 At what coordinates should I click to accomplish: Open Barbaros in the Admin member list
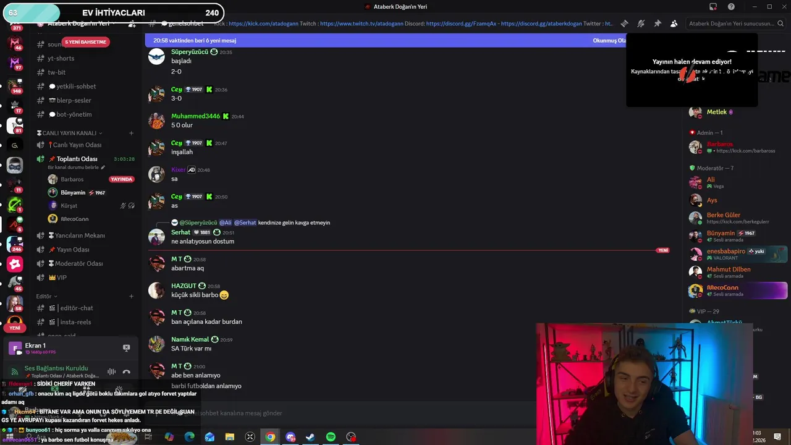click(735, 147)
